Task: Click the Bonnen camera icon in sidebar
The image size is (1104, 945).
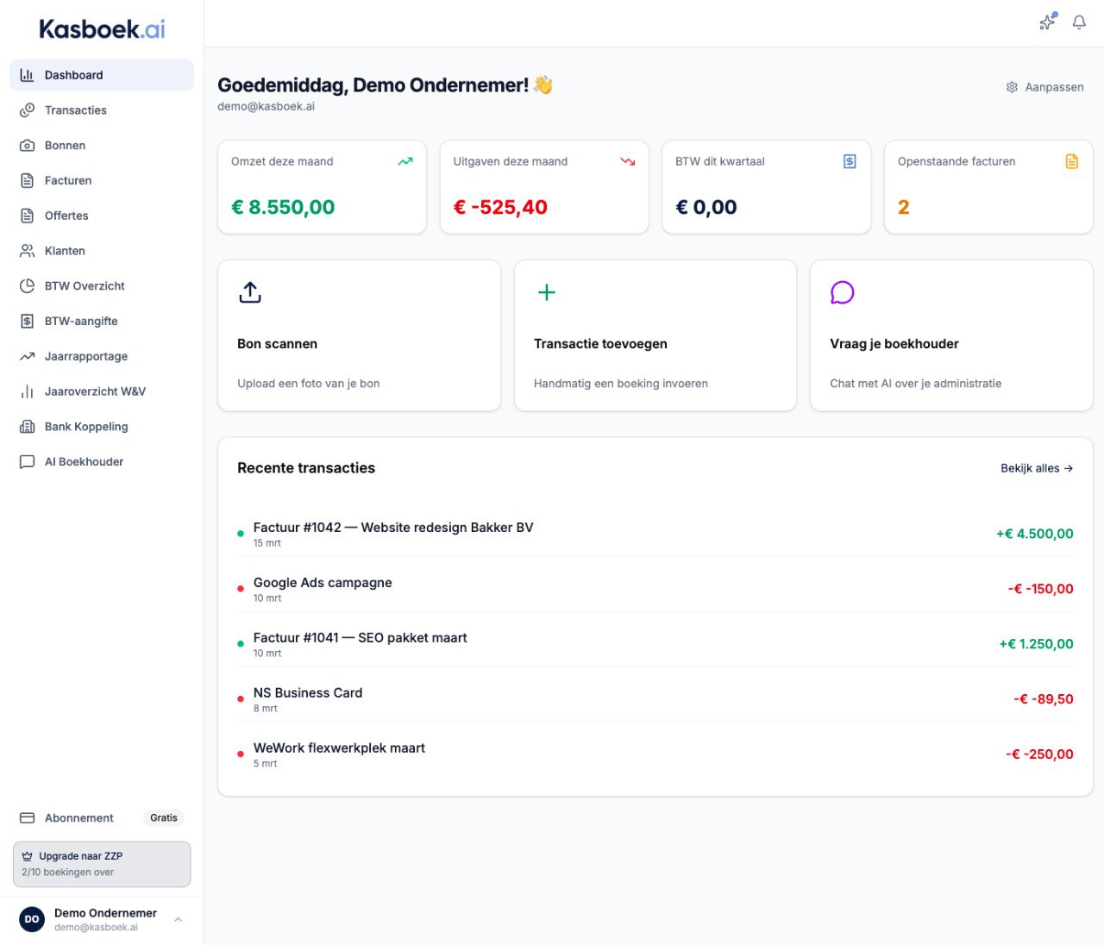Action: [x=28, y=146]
